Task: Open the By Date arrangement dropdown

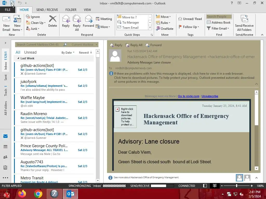Action: click(68, 52)
